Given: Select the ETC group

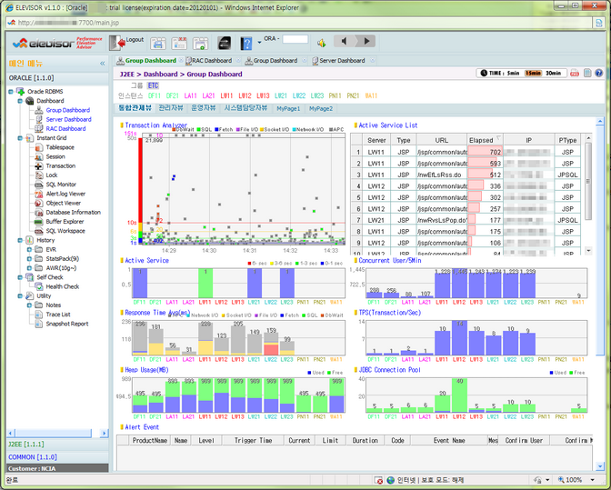Looking at the screenshot, I should 153,85.
